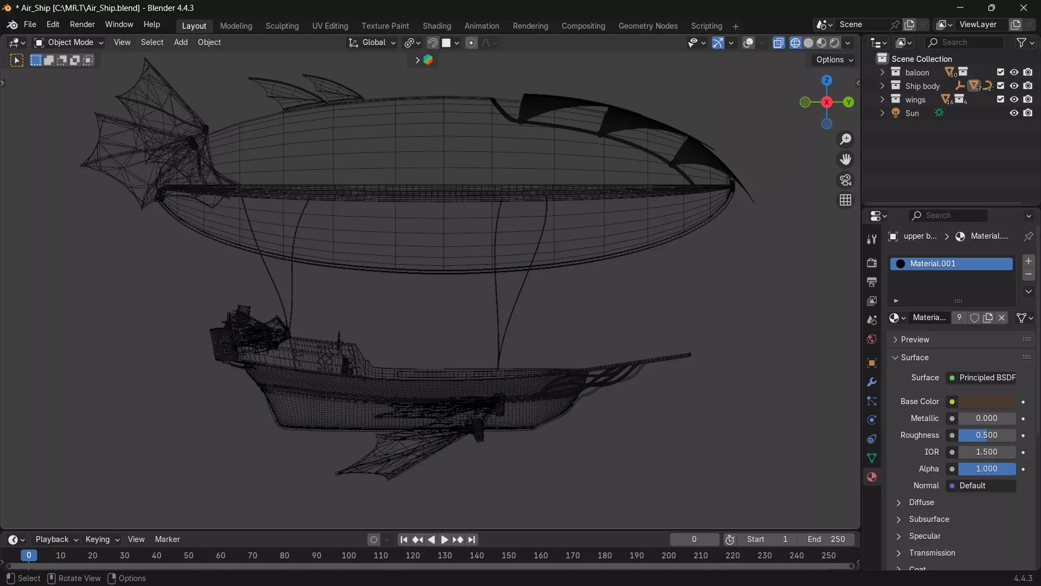The width and height of the screenshot is (1041, 586).
Task: Open the Render menu
Action: [x=82, y=24]
